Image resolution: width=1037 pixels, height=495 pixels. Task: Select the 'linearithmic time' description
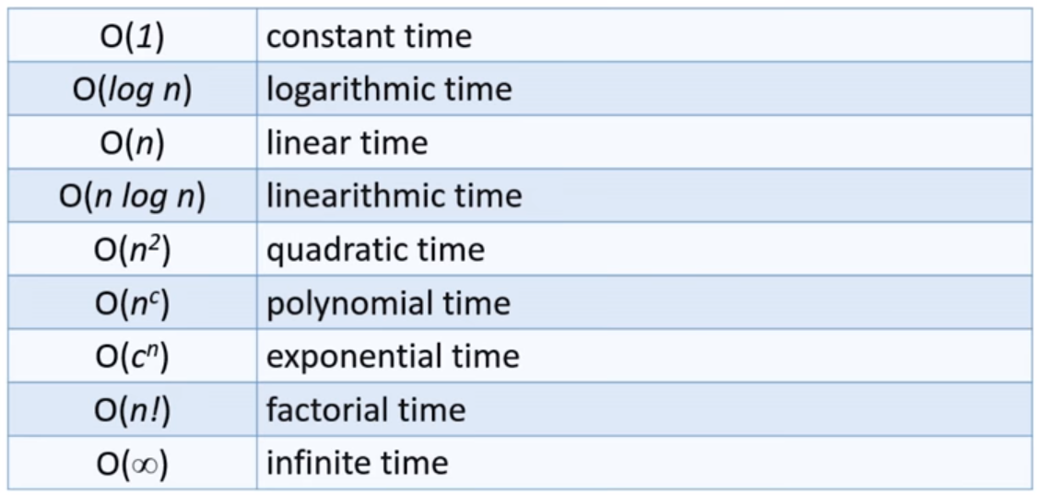coord(394,196)
